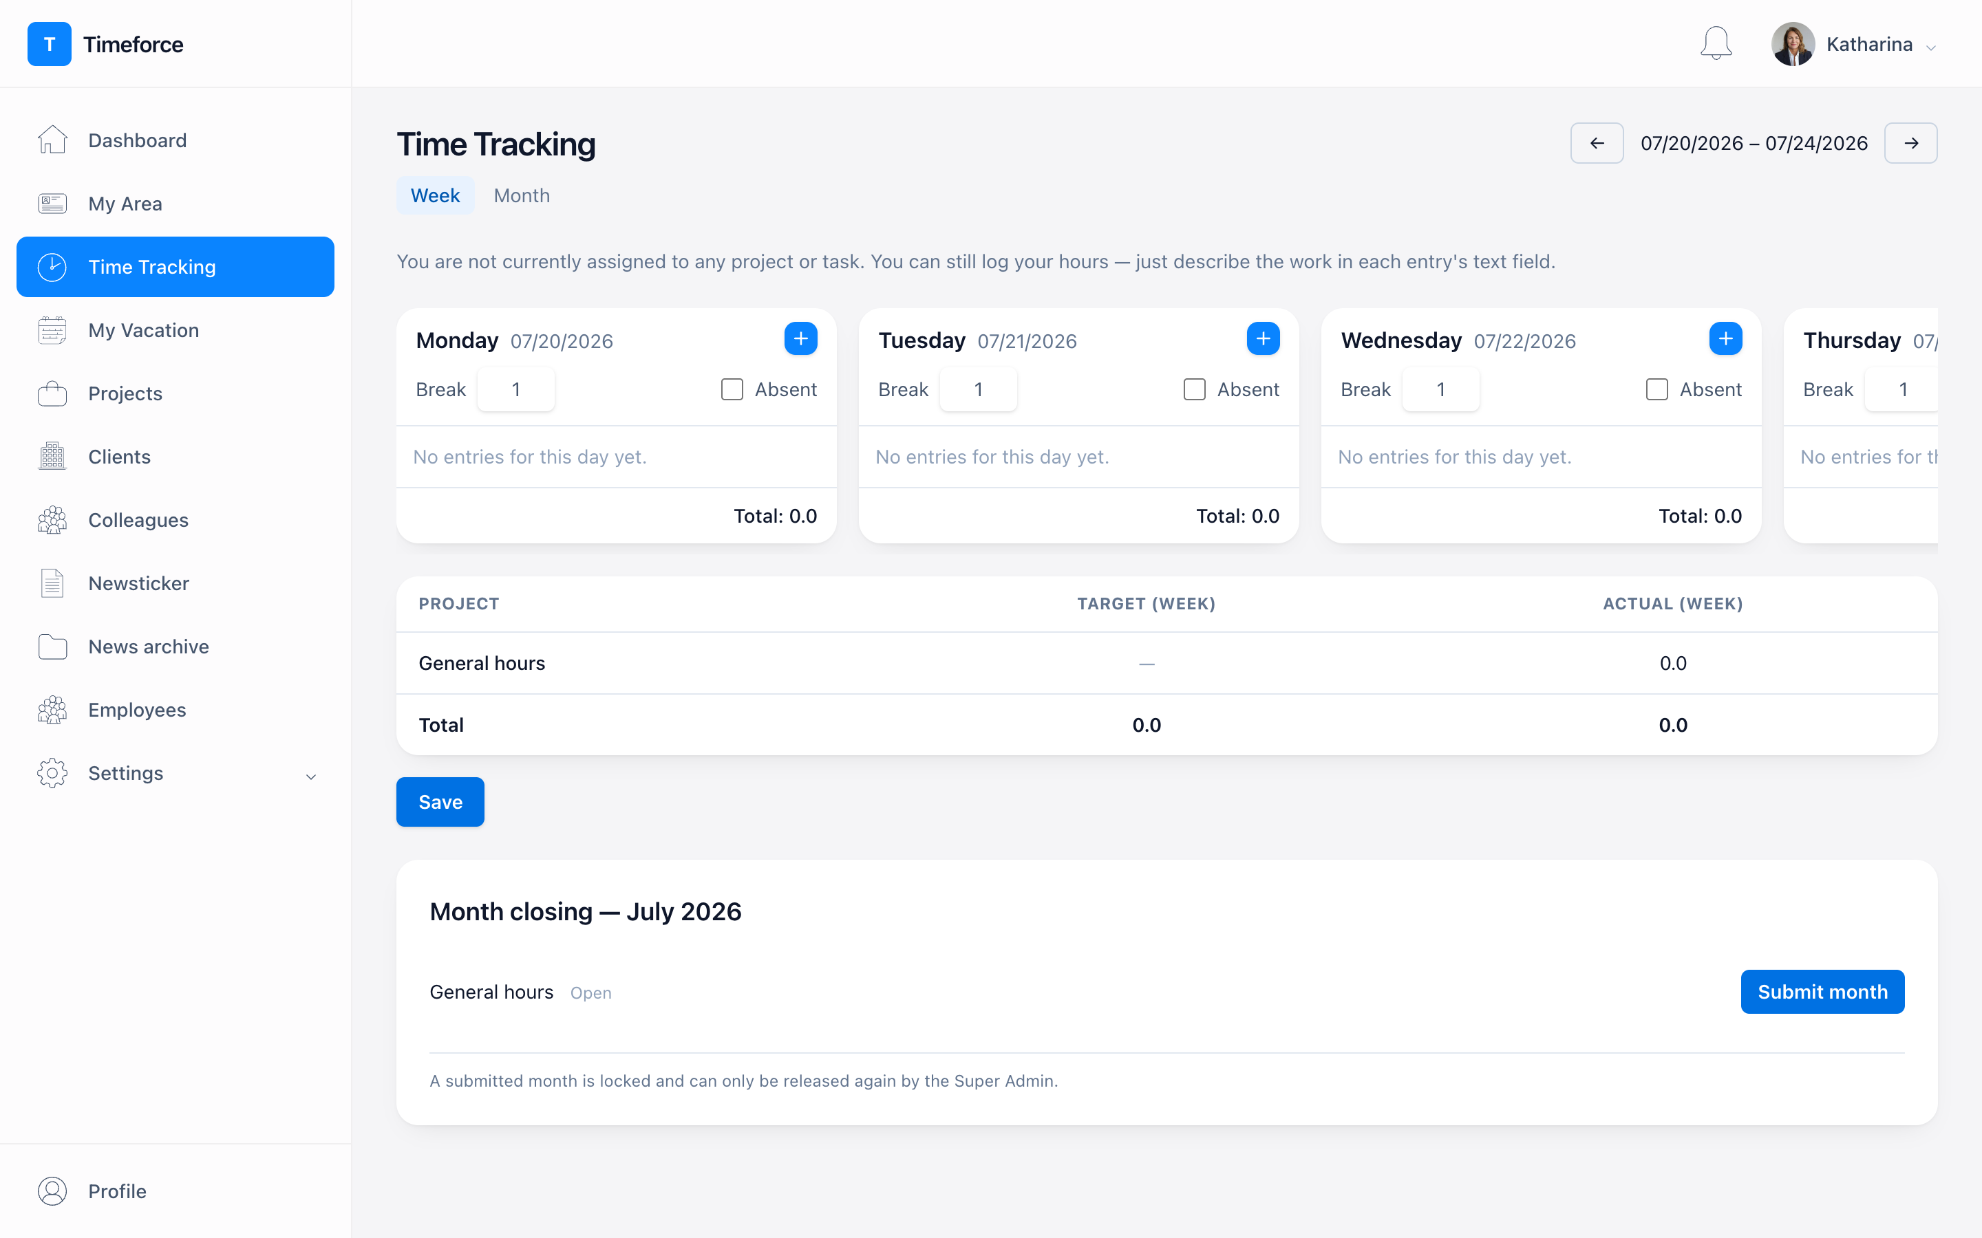The height and width of the screenshot is (1238, 1982).
Task: Expand the Settings submenu chevron
Action: pos(311,777)
